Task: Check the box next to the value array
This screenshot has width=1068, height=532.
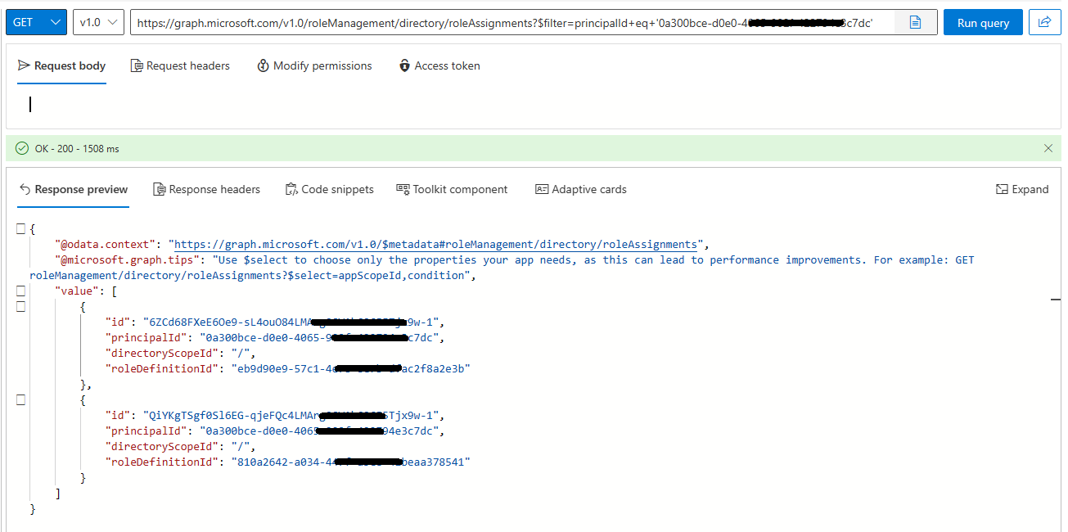Action: (x=21, y=291)
